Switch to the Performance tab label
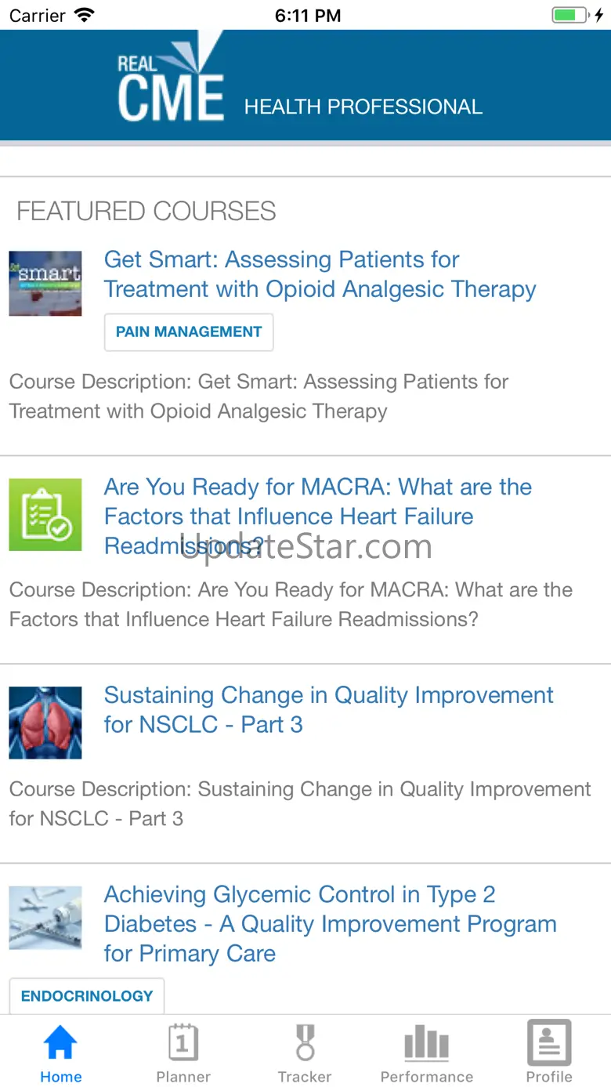 (427, 1077)
